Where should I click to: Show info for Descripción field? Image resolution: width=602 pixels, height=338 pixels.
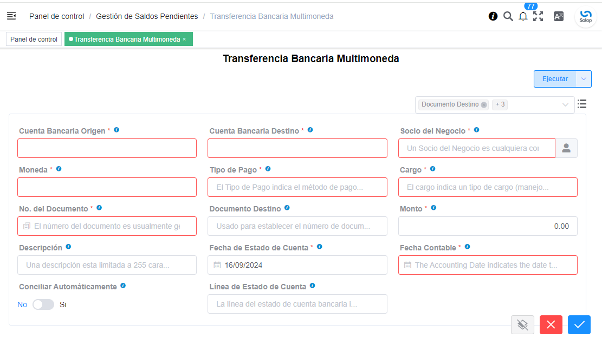click(x=68, y=247)
